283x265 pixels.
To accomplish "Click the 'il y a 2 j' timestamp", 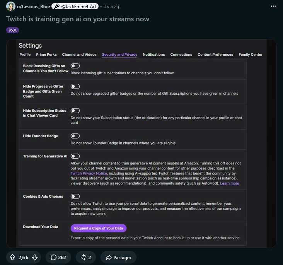I will tap(111, 7).
